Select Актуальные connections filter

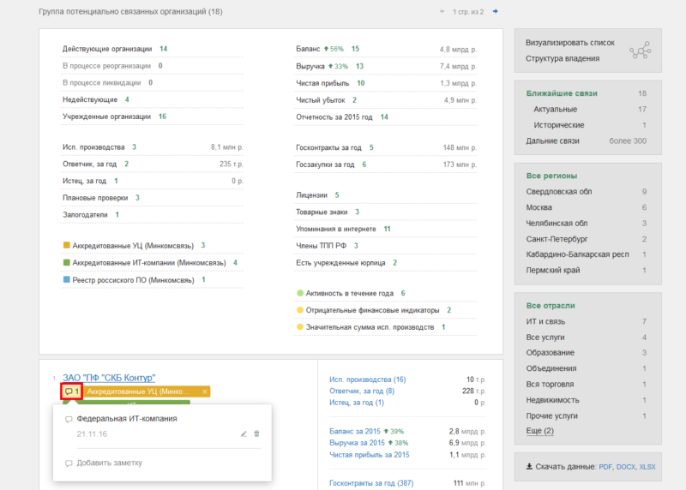point(555,110)
